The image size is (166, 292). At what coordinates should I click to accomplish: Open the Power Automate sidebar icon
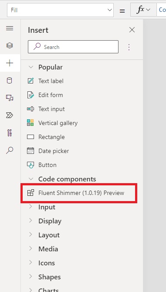click(x=10, y=115)
